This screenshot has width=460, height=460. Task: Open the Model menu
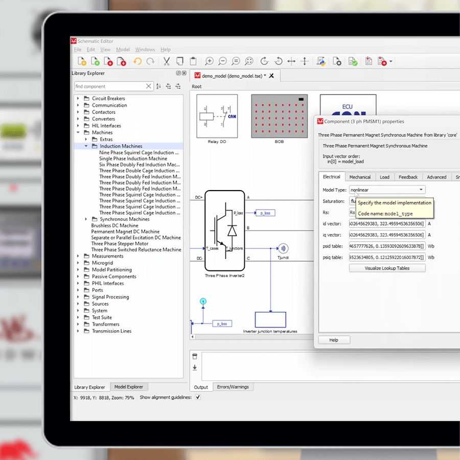coord(123,50)
